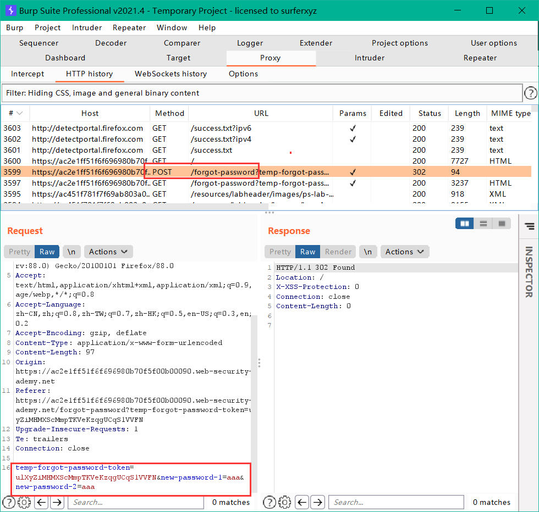Screen dimensions: 539x512
Task: Select history row 3603 success.txt?ipv6
Action: (266, 128)
